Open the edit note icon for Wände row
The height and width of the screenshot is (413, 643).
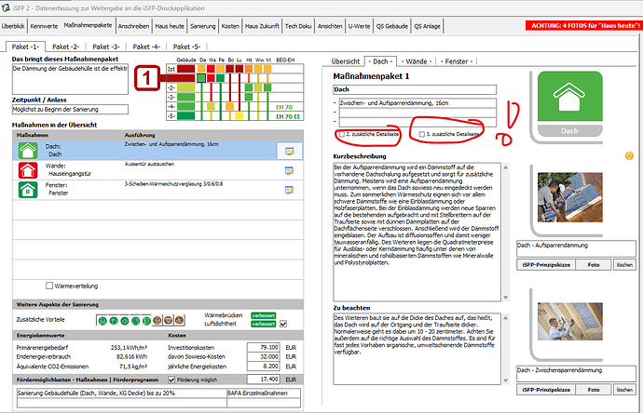pyautogui.click(x=290, y=170)
